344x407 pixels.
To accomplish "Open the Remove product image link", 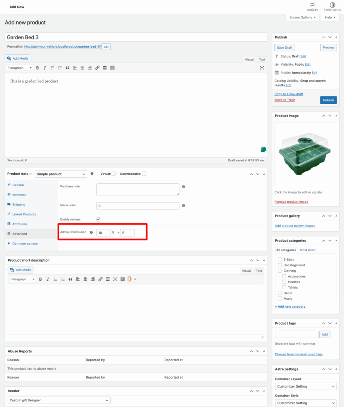I will (291, 202).
